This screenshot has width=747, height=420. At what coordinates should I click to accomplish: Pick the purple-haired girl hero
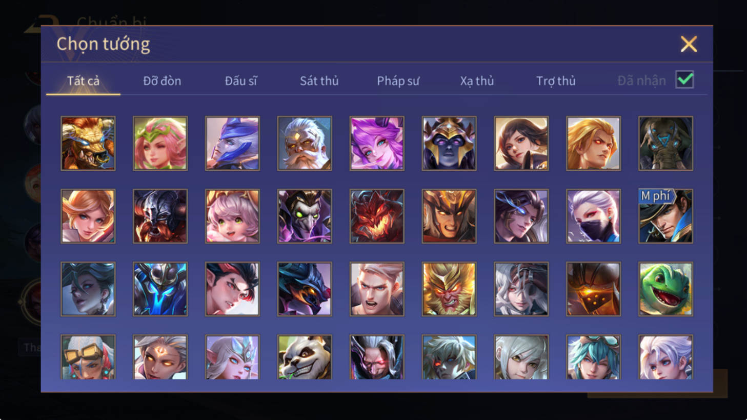(377, 143)
